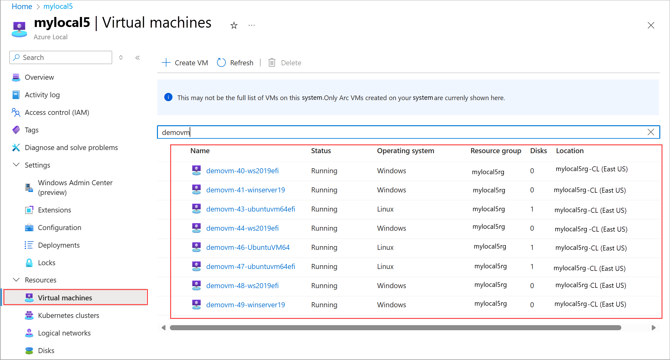
Task: Collapse the left sidebar with double chevron
Action: coord(137,57)
